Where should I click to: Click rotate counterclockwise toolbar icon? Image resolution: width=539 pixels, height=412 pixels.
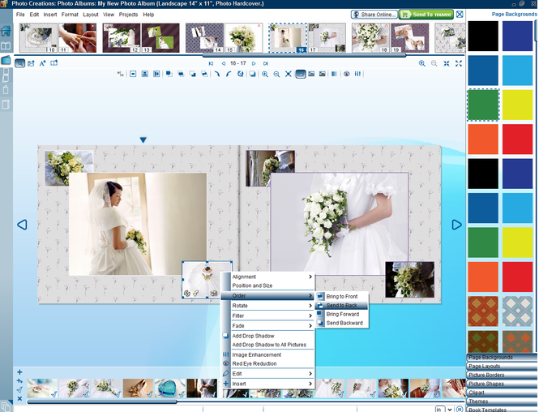(229, 74)
